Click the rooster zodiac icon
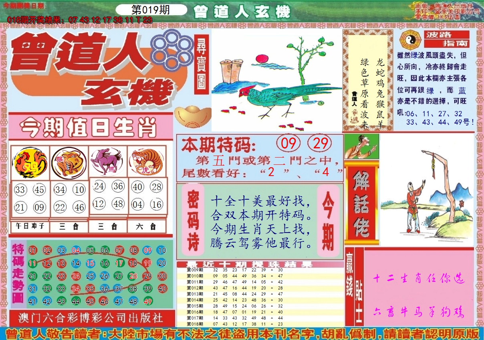 click(x=30, y=164)
